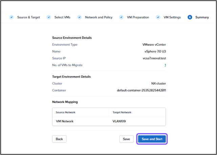Switch to the VM Settings step label
The height and width of the screenshot is (155, 217).
(x=172, y=17)
